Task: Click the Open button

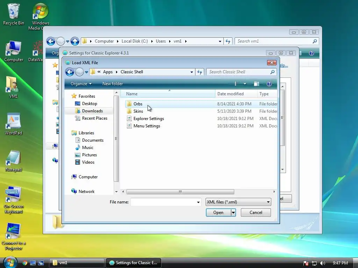Action: coord(218,213)
